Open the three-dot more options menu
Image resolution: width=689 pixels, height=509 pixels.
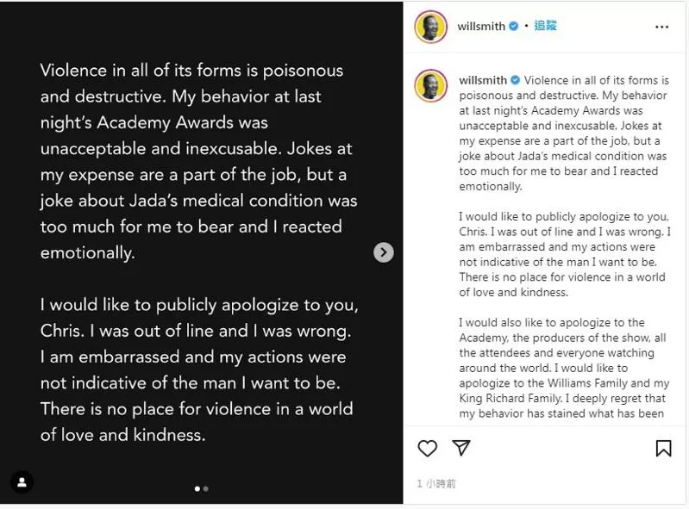pyautogui.click(x=661, y=27)
